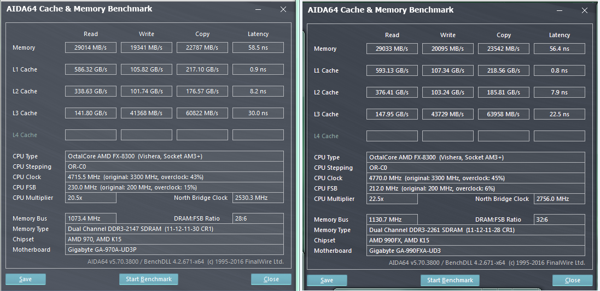Viewport: 600px width, 291px height.
Task: Click Motherboard field Gigabyte GA-970A-UD3P
Action: pos(174,250)
